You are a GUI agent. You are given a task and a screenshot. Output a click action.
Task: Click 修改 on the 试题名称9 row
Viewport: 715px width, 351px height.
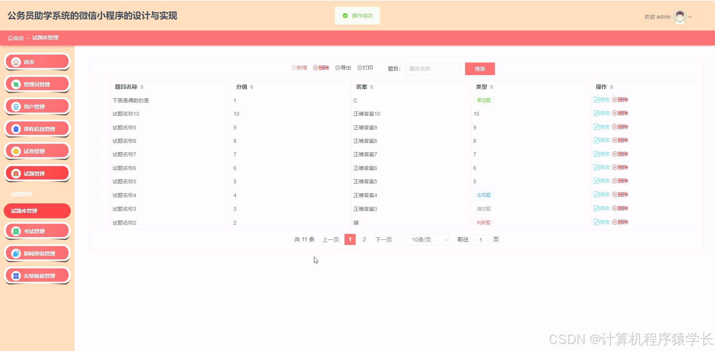click(x=601, y=127)
